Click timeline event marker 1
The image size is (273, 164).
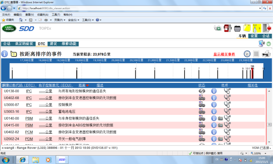pos(12,73)
